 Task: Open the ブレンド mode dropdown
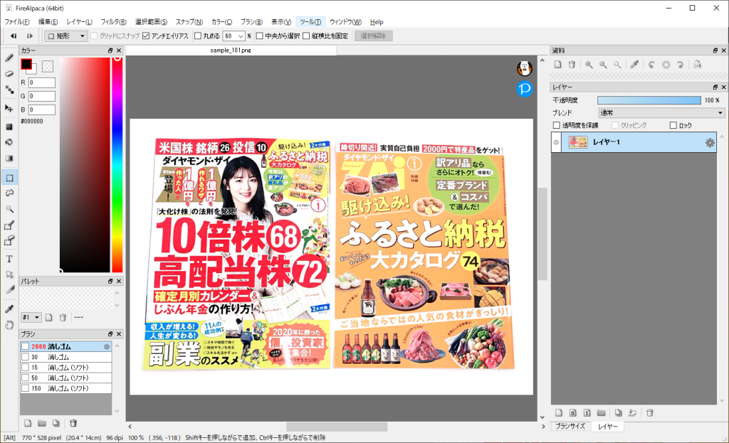[661, 113]
